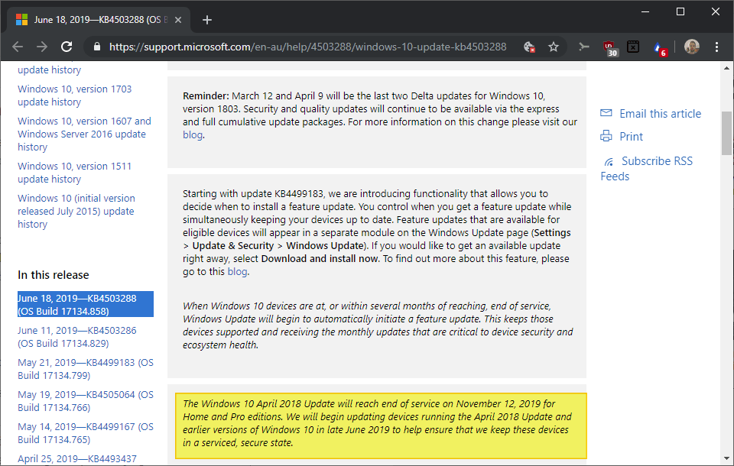Viewport: 734px width, 466px height.
Task: Click Email this article
Action: point(660,114)
